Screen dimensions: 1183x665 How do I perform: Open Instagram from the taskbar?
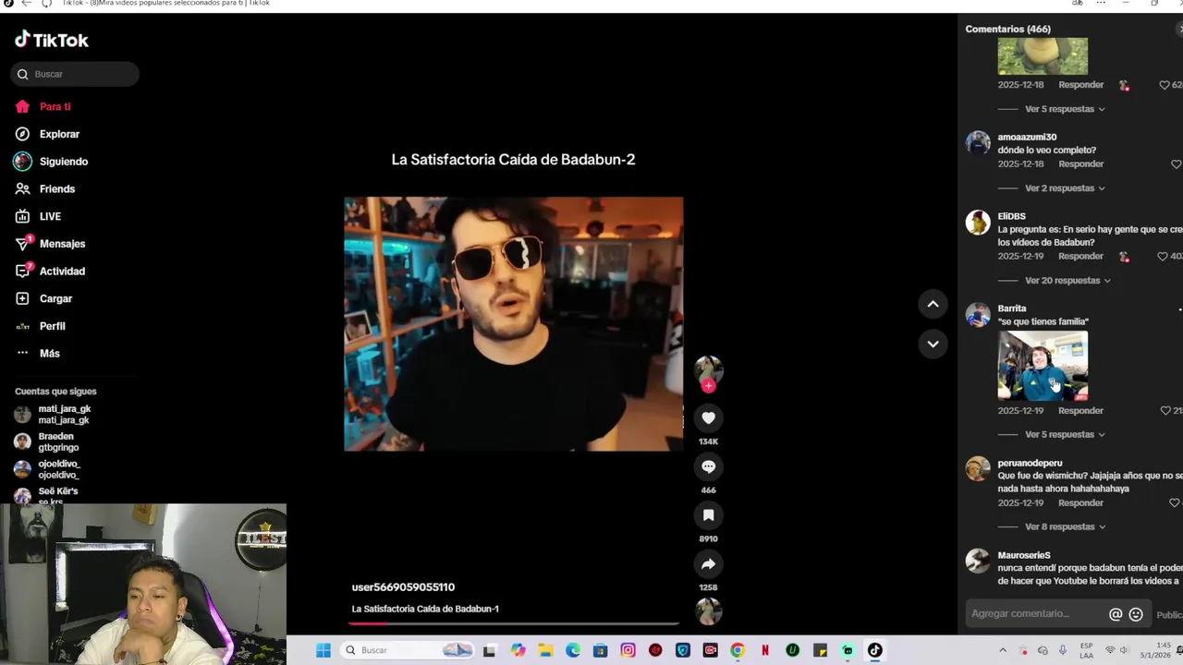pos(628,650)
